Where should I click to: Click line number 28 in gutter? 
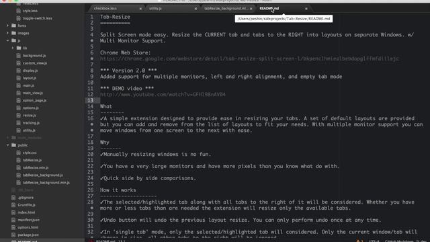pyautogui.click(x=91, y=202)
